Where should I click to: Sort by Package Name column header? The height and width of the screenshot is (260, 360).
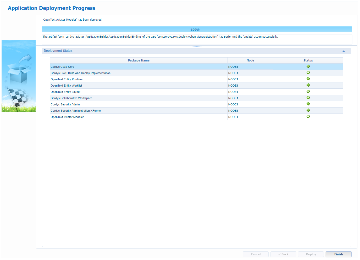tap(139, 60)
